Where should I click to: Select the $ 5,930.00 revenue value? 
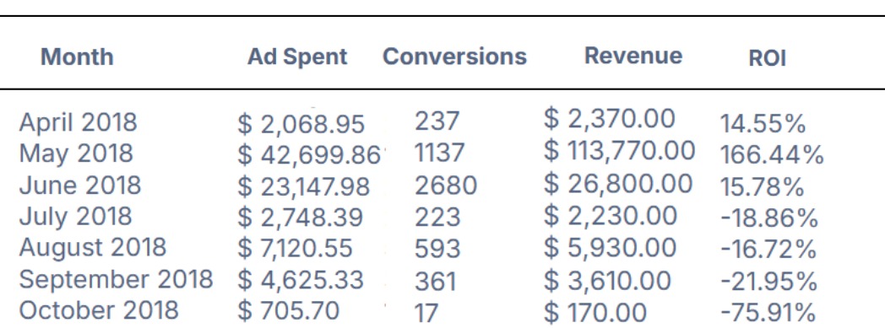pos(611,248)
